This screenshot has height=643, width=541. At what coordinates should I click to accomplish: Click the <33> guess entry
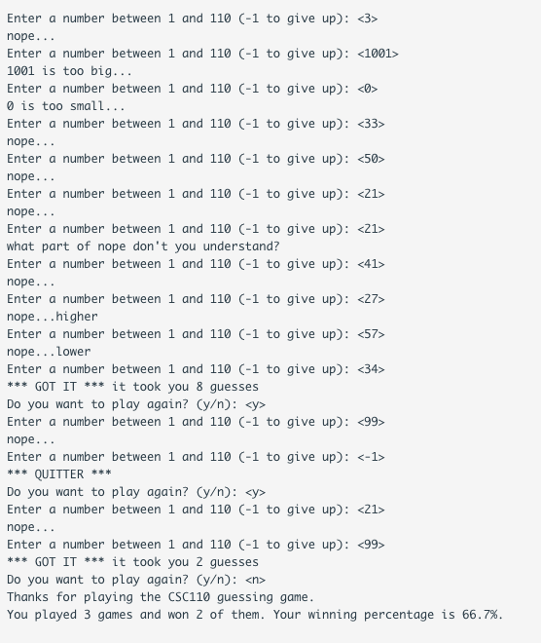(371, 124)
